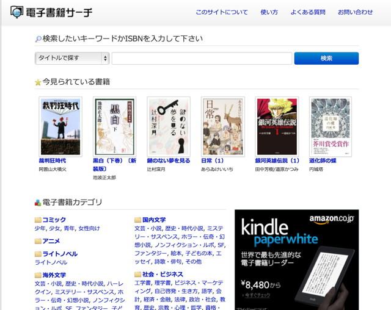Click the folder icon beside 海外文学

(x=38, y=275)
